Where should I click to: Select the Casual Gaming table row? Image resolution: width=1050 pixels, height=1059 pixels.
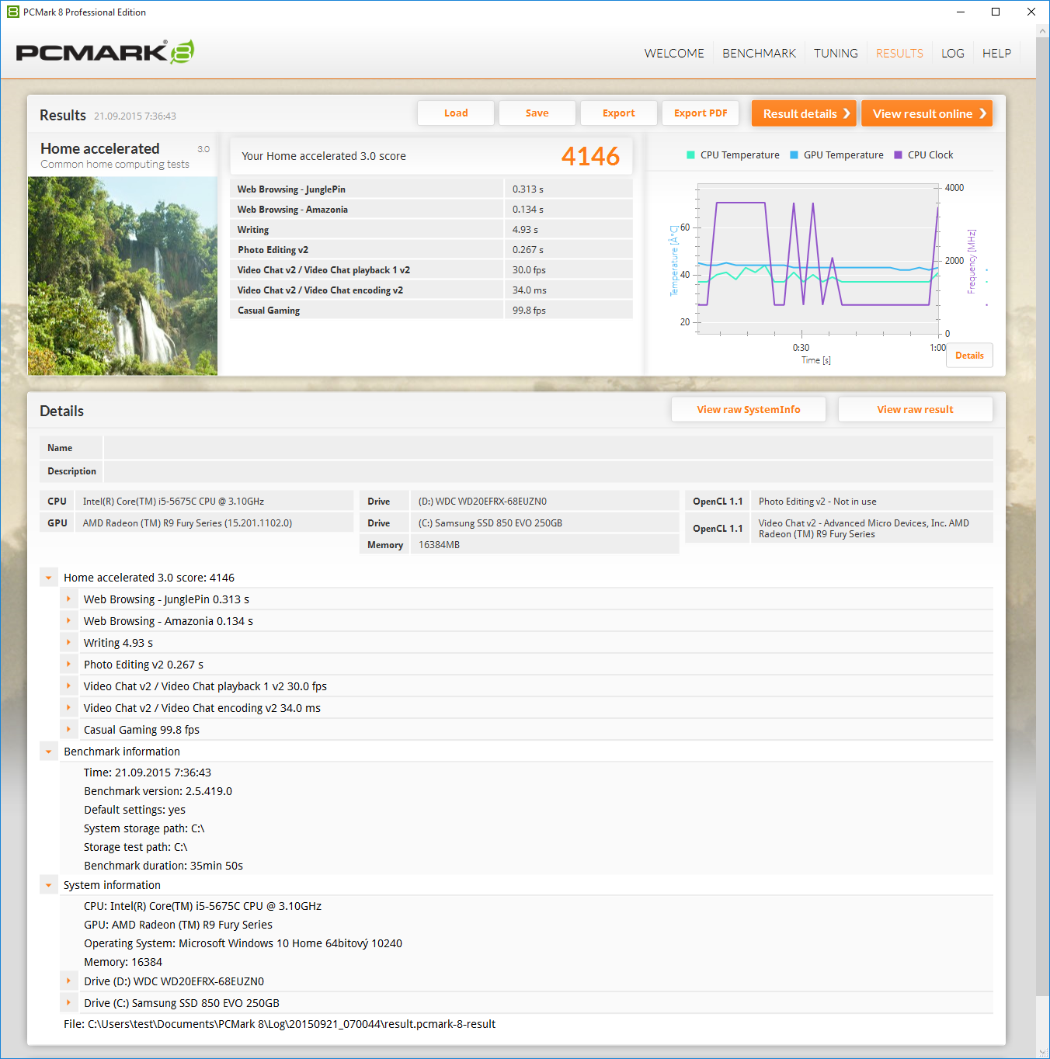tap(431, 311)
